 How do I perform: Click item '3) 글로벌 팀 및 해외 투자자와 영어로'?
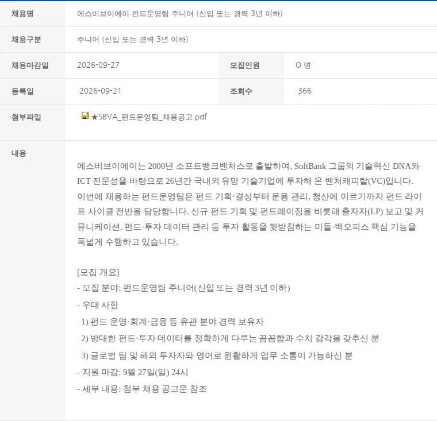click(217, 356)
